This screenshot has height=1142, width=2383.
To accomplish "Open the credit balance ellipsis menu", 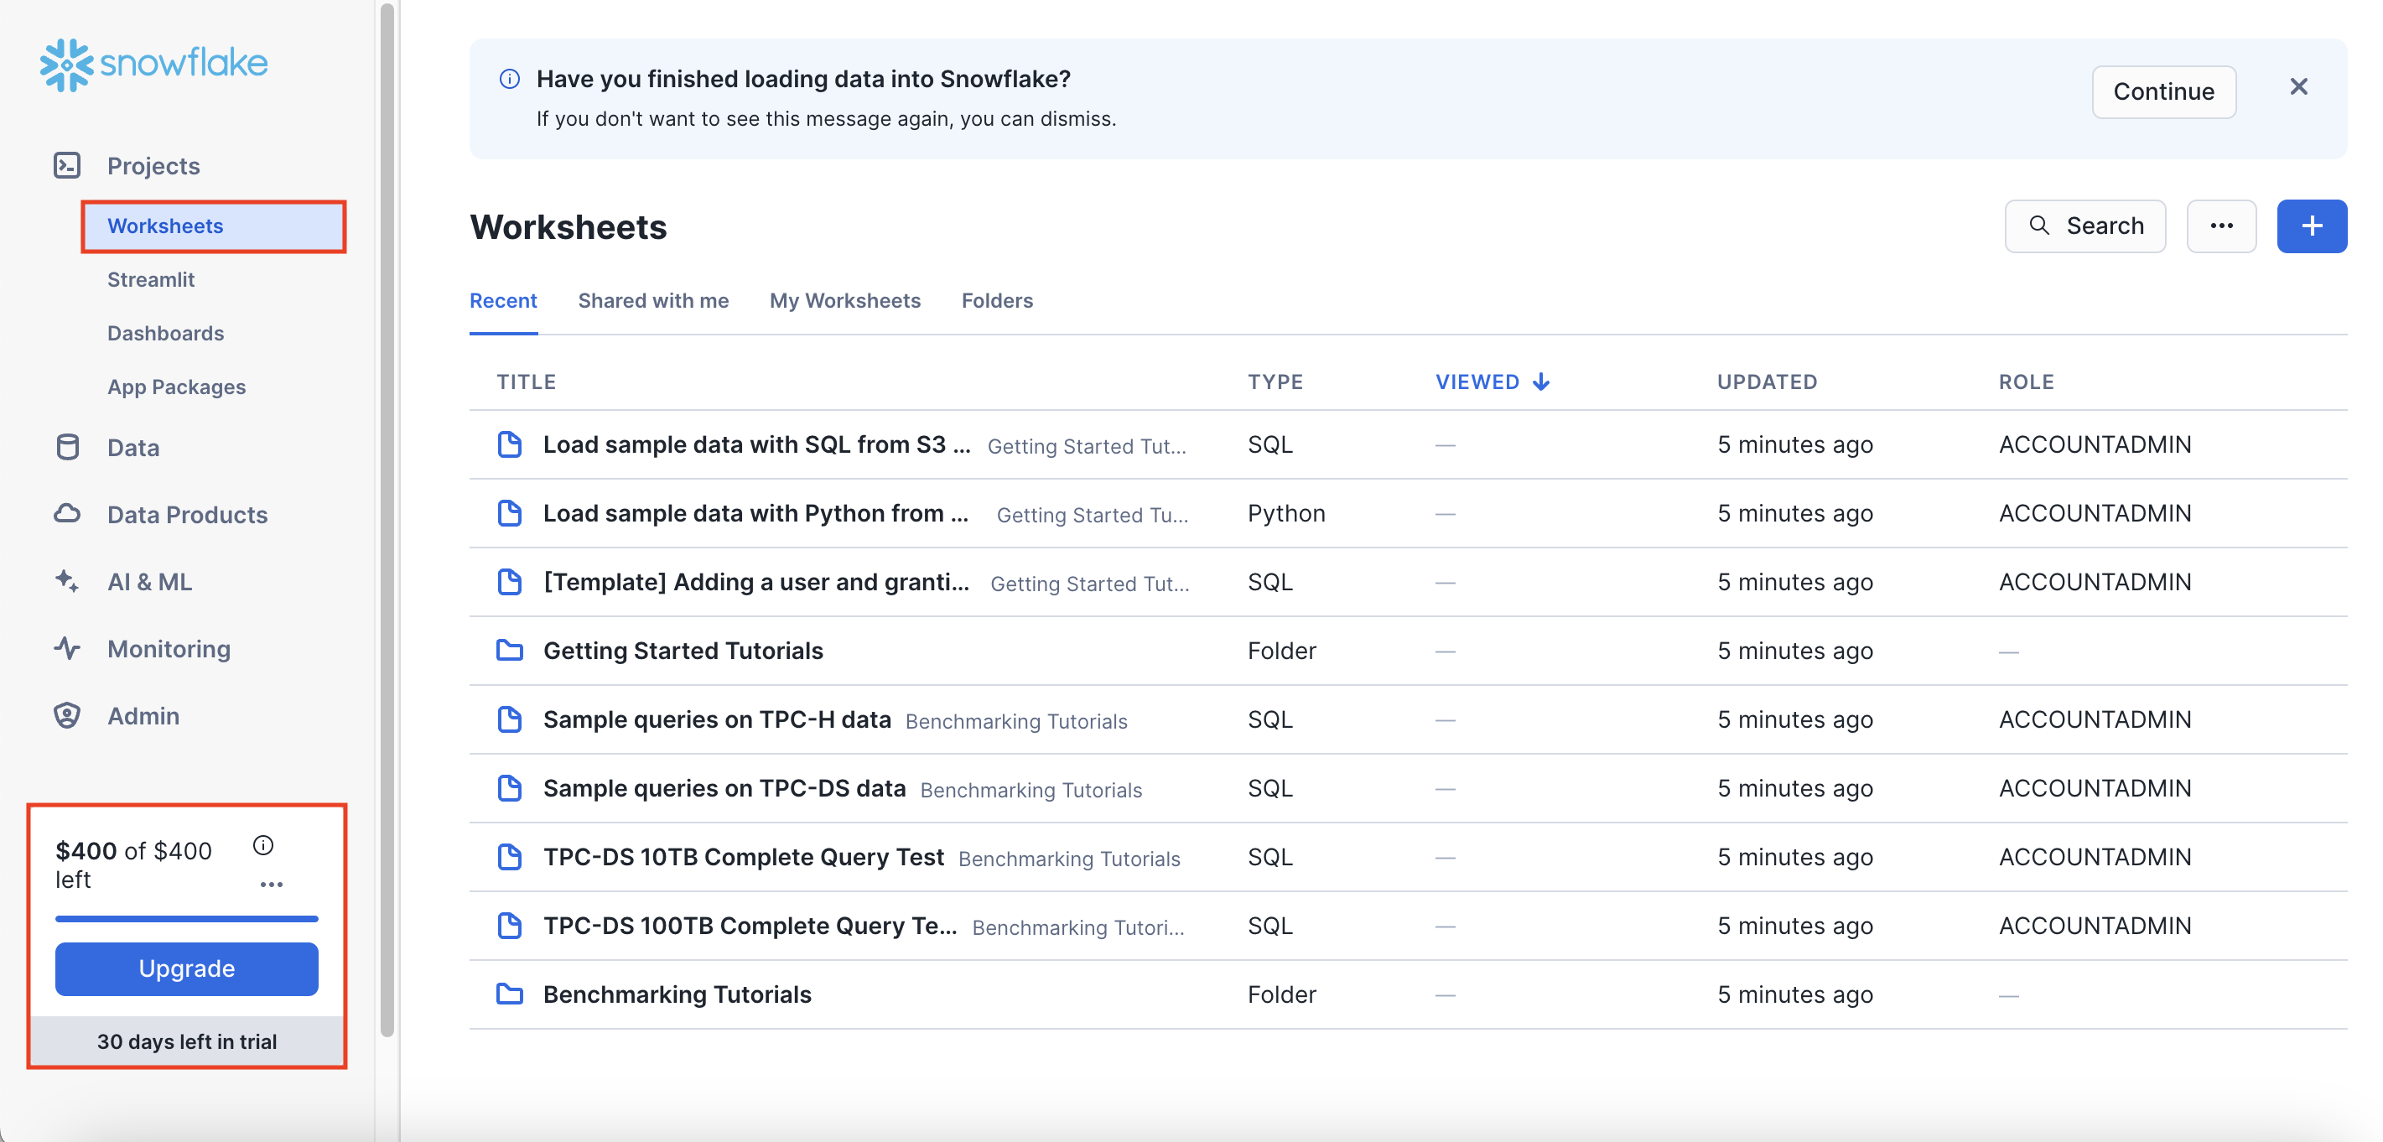I will 271,884.
